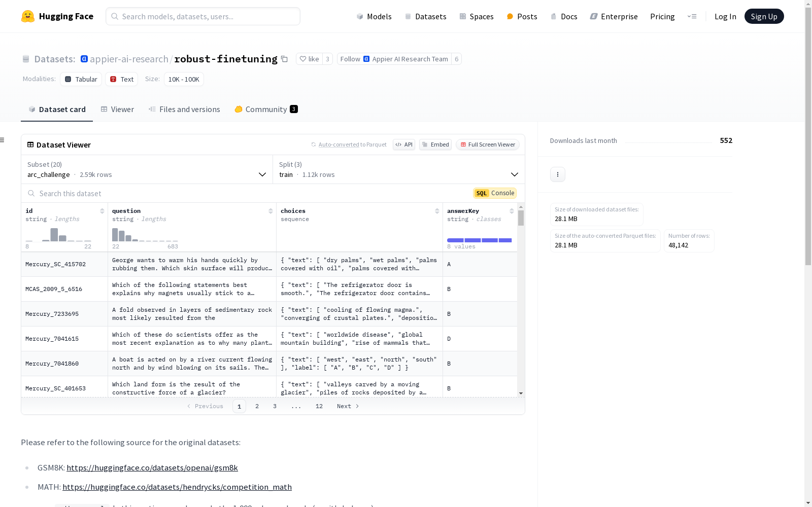
Task: Switch to the Dataset card tab
Action: pyautogui.click(x=57, y=110)
